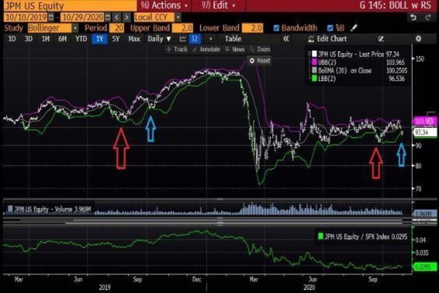Toggle UBB(2) series in legend

tap(310, 63)
